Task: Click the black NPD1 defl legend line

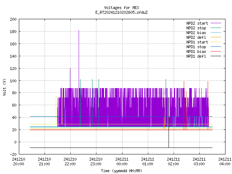Action: coord(216,56)
